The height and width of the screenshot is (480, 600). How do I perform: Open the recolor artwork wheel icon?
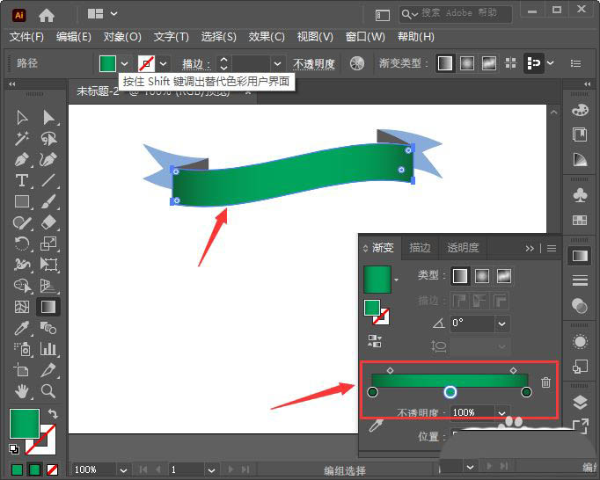pos(357,63)
